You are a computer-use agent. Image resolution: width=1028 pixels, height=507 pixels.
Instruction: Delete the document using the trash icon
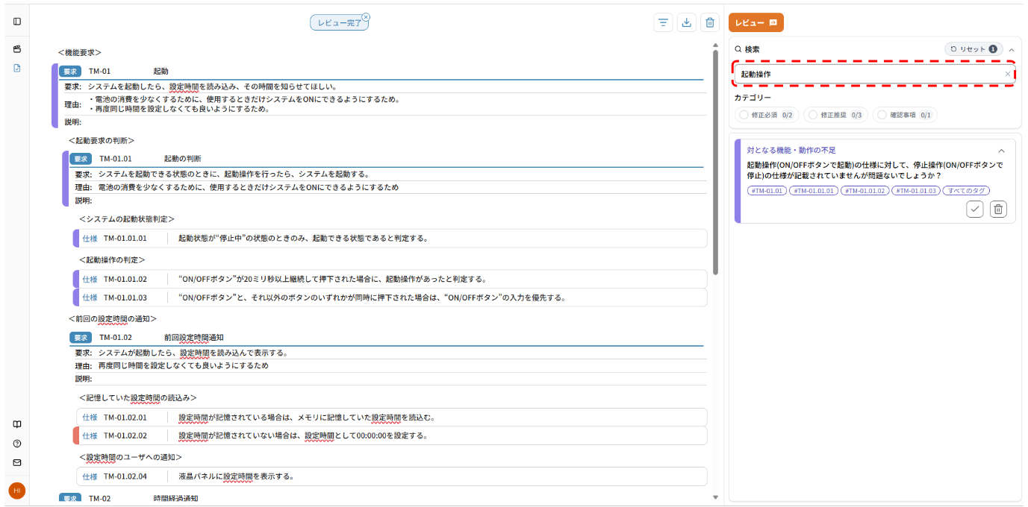coord(709,22)
